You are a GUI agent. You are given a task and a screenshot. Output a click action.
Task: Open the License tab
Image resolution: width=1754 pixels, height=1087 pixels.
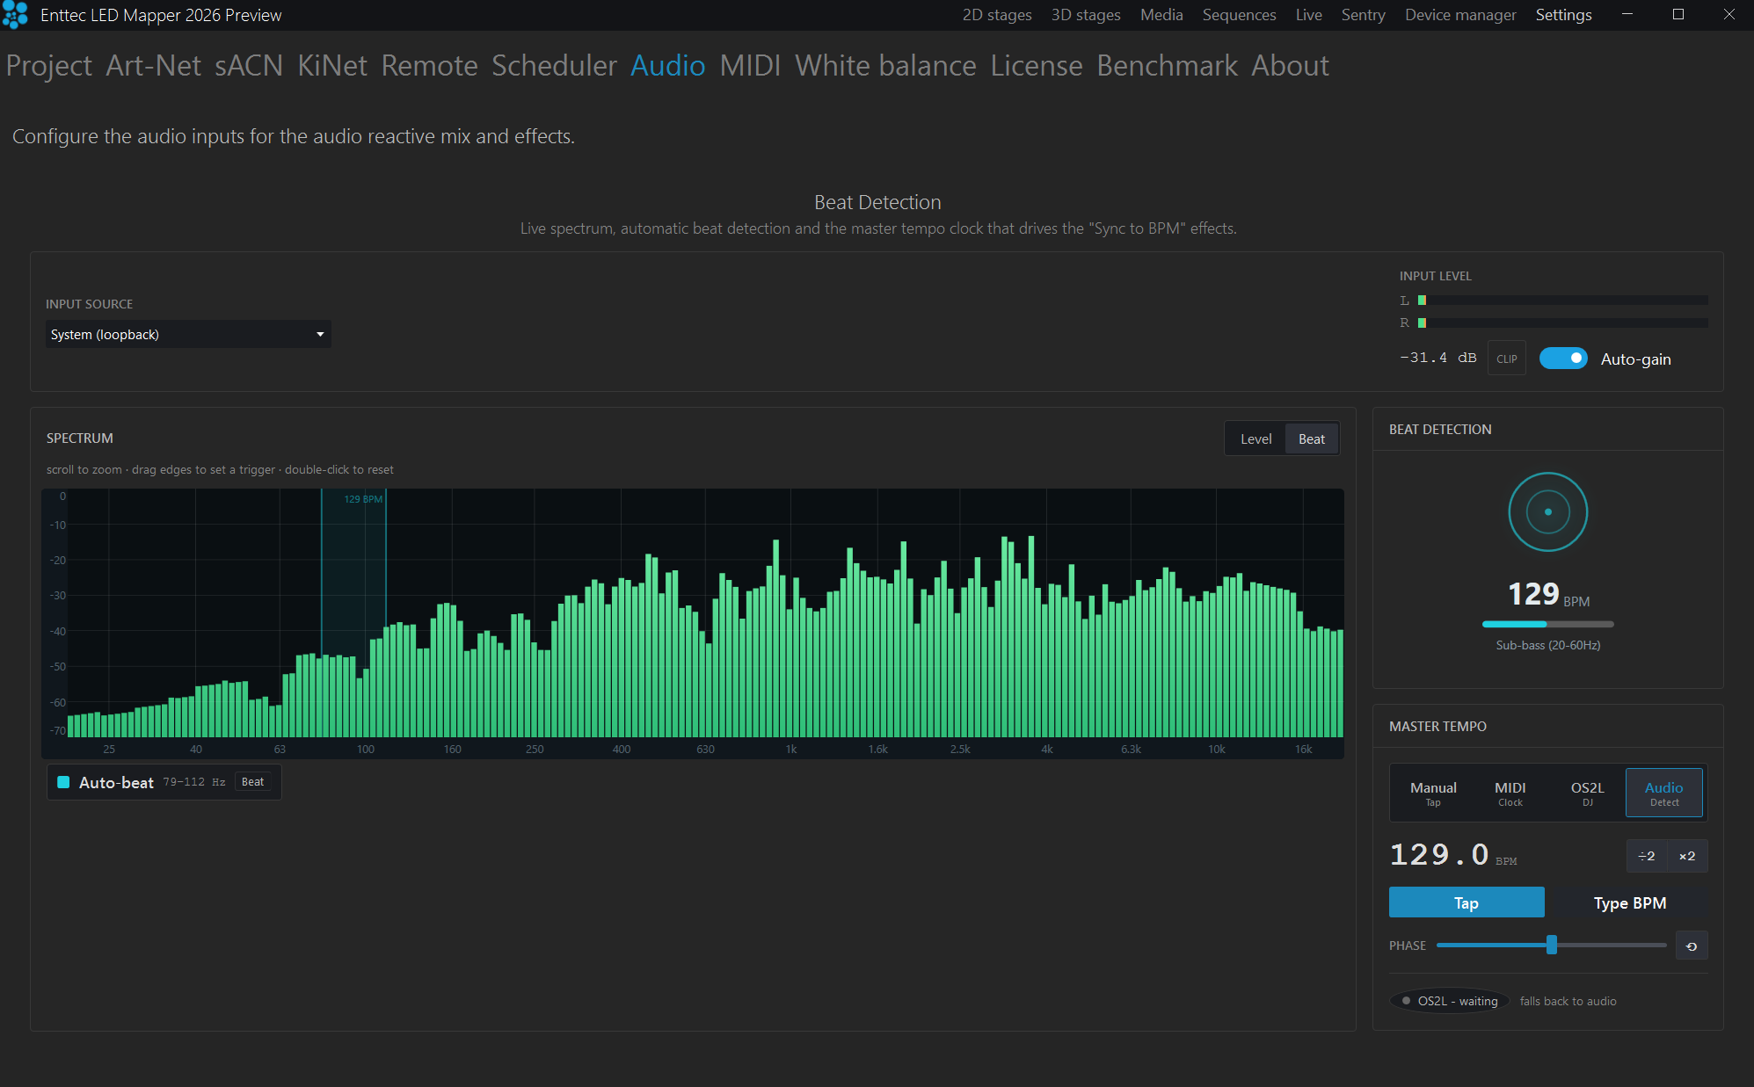(1036, 66)
